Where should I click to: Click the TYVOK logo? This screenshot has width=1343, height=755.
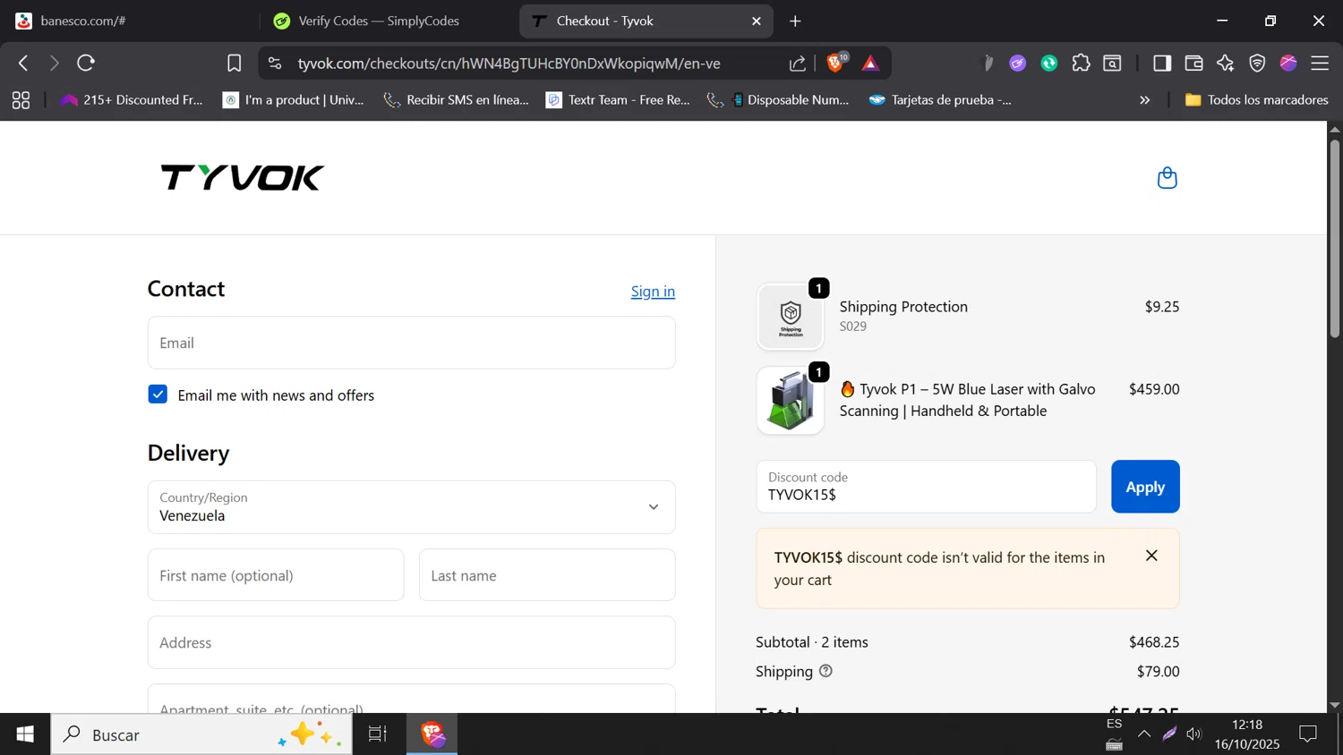242,178
